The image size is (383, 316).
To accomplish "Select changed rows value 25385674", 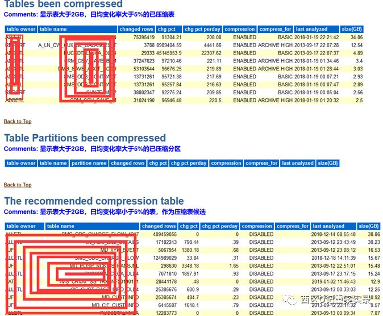I will click(166, 297).
